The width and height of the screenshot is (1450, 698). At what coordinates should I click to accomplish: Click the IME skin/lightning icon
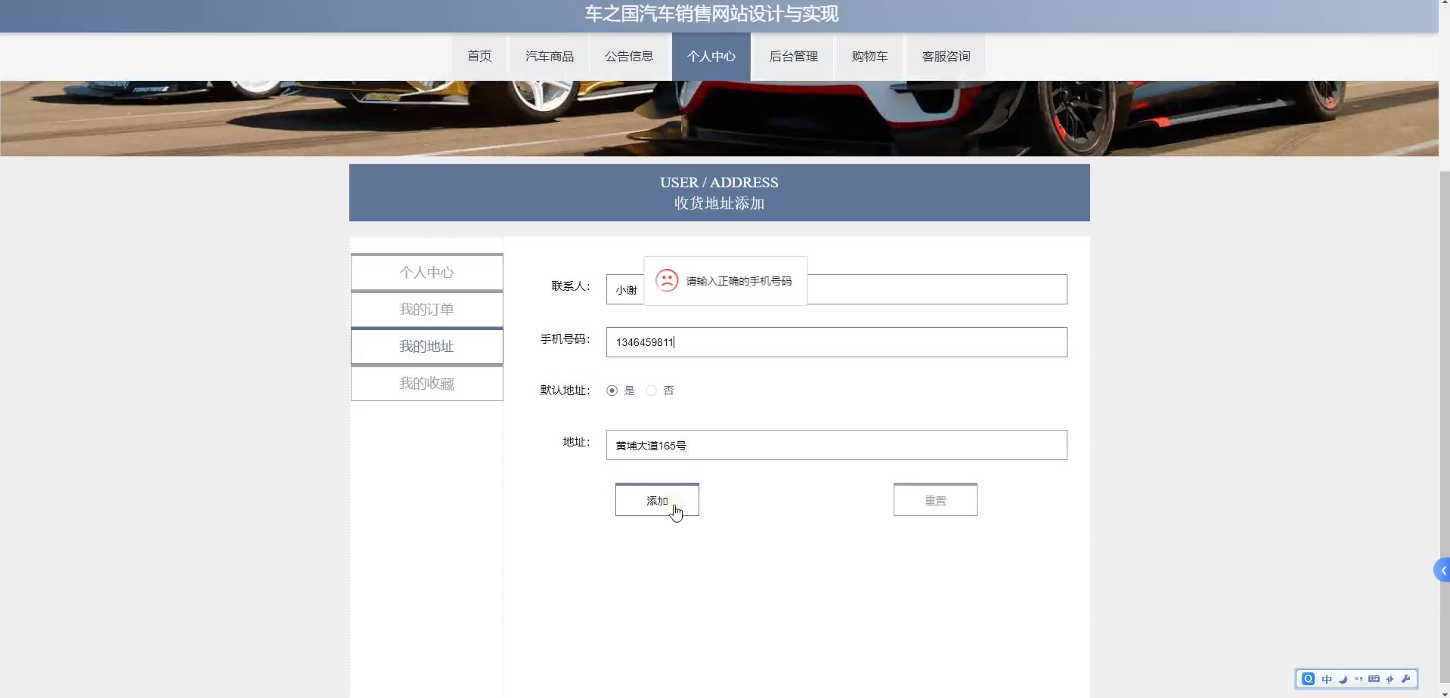click(x=1390, y=678)
